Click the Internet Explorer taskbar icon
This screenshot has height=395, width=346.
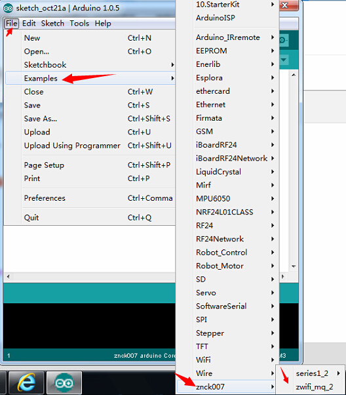pos(26,383)
